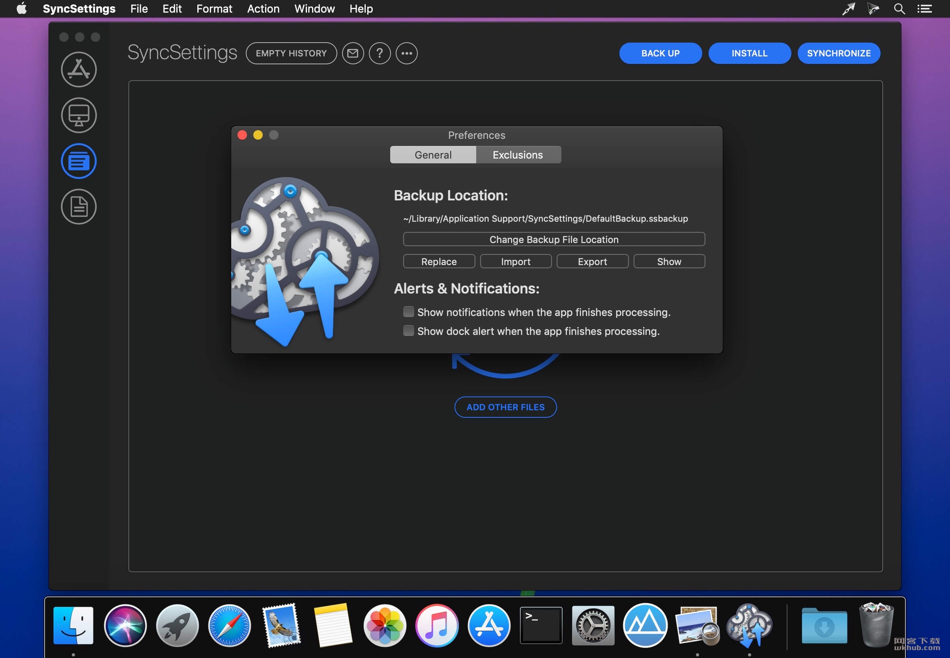The width and height of the screenshot is (950, 658).
Task: Open the App Store sidebar section
Action: (x=79, y=69)
